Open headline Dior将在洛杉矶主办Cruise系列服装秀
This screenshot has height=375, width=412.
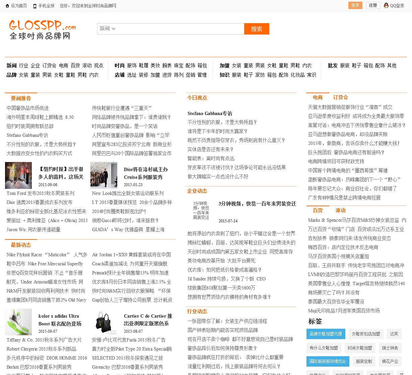(146, 173)
